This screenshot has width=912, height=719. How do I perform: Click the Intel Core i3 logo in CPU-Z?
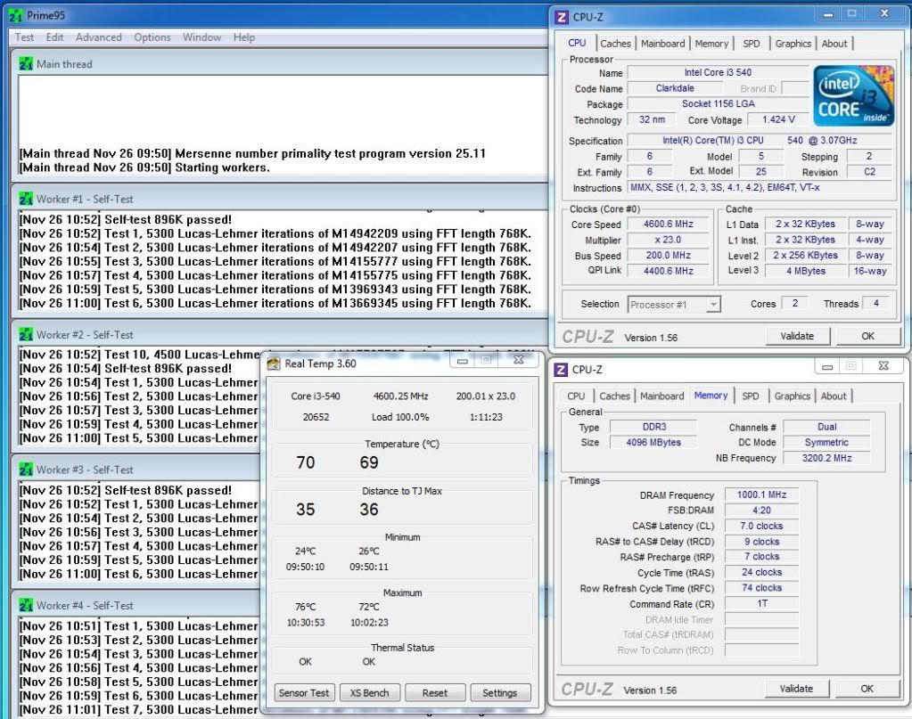point(853,96)
